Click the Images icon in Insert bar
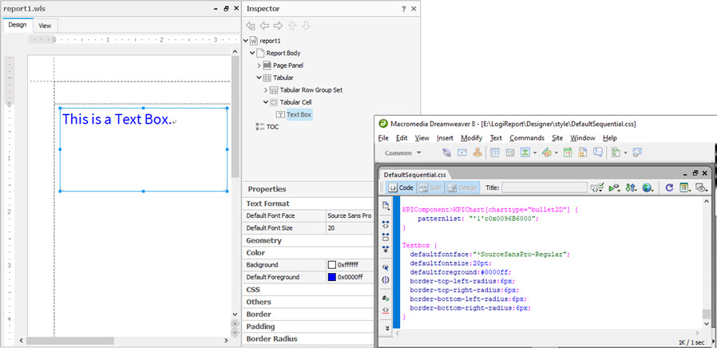This screenshot has height=348, width=717. coord(525,152)
